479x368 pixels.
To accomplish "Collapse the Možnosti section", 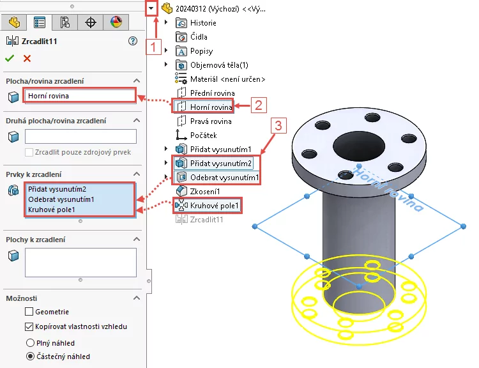I will coord(137,298).
